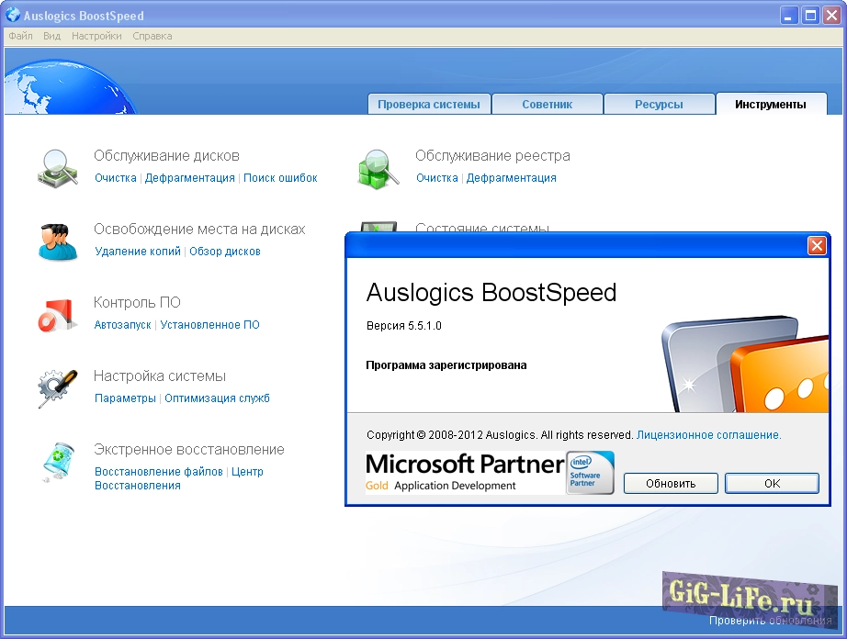The height and width of the screenshot is (639, 847).
Task: Open the Лицензионное соглашение link
Action: click(708, 435)
